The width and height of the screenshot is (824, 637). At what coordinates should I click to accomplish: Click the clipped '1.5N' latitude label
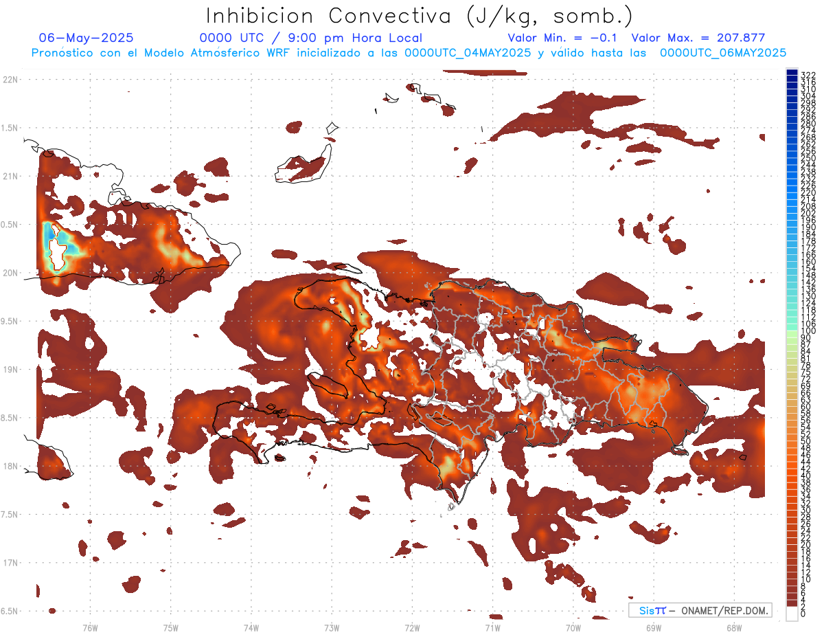[x=10, y=128]
